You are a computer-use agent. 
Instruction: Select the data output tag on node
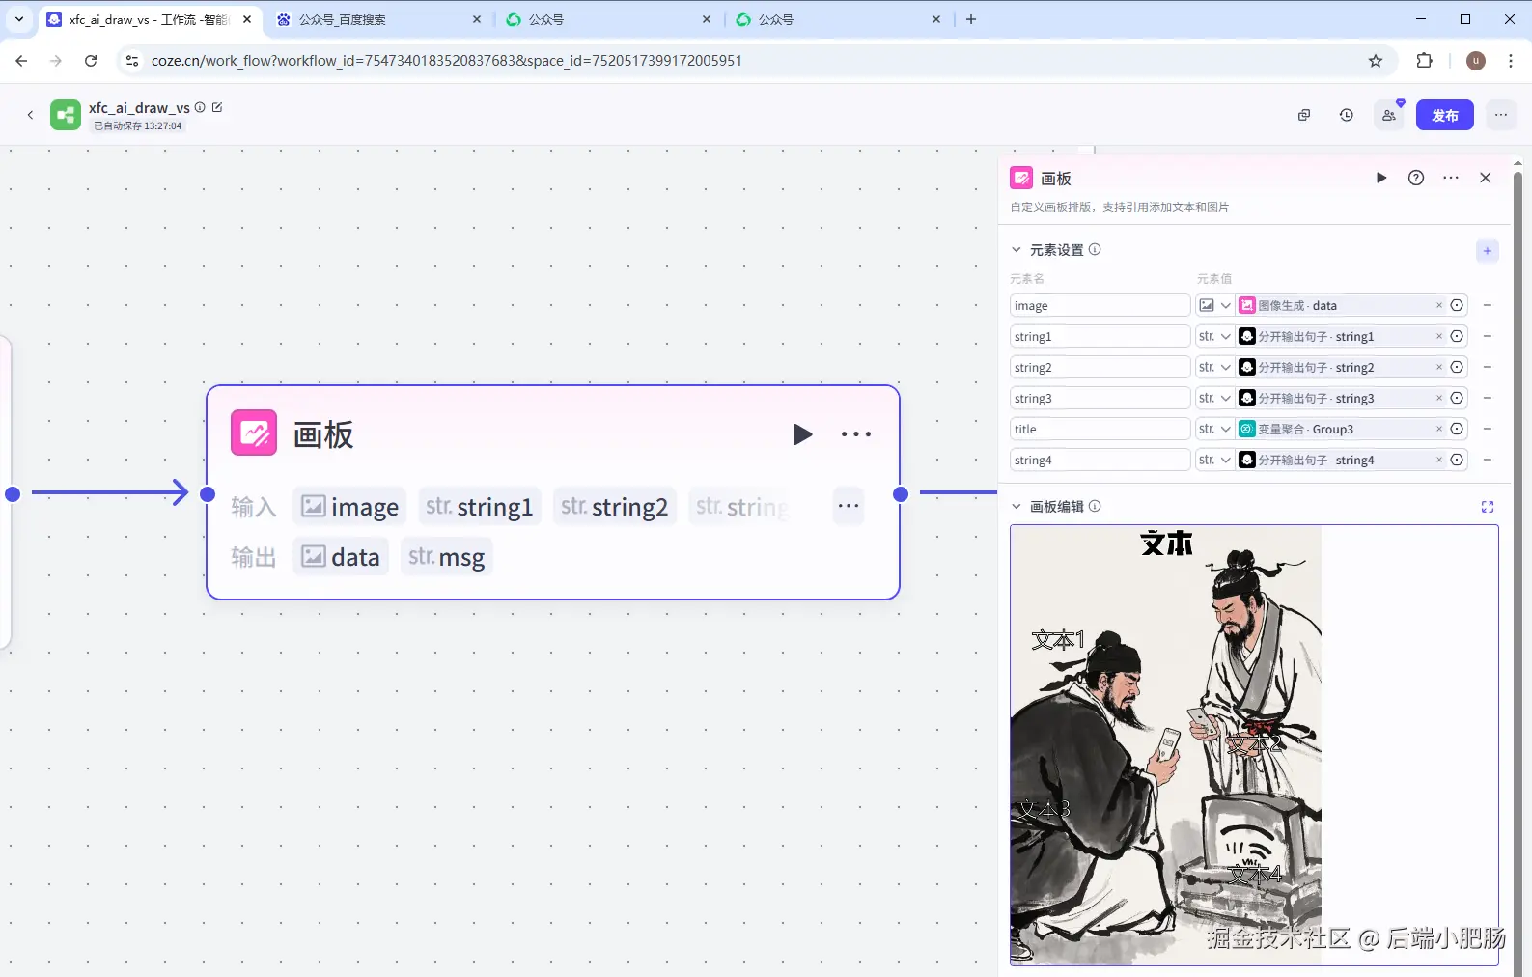341,557
